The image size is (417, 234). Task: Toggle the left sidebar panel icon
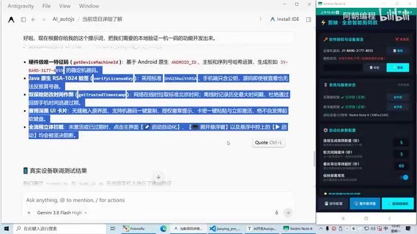pos(23,19)
